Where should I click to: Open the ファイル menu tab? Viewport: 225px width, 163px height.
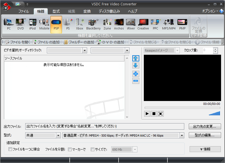coord(24,11)
